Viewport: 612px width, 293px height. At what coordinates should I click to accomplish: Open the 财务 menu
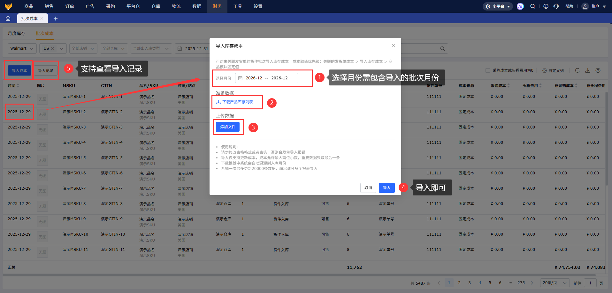[x=217, y=6]
